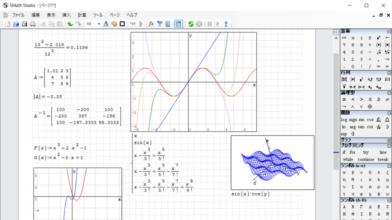Viewport: 392px width, 220px height.
Task: Click the sin function button
Action: pos(362,120)
